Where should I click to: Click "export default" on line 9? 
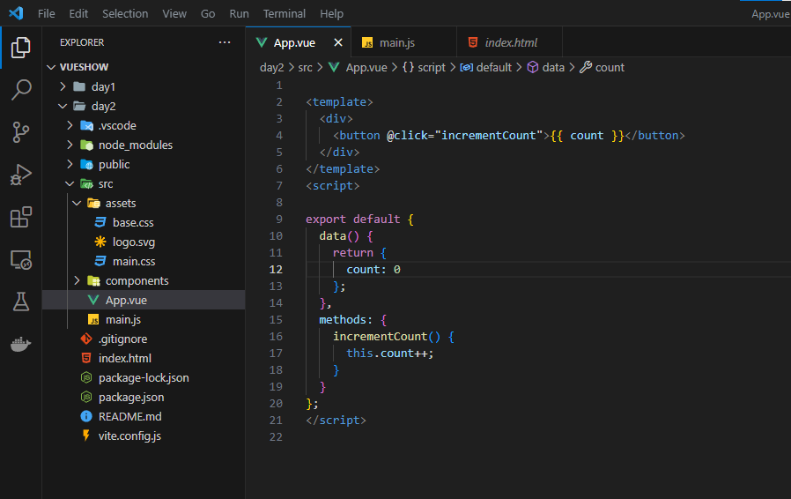pos(352,220)
